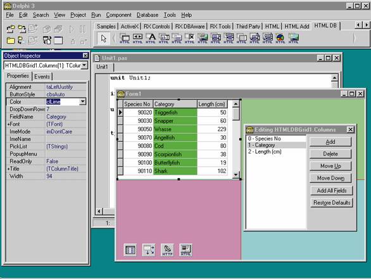The height and width of the screenshot is (279, 371).
Task: Select the Unit1 tab in code editor
Action: [102, 67]
